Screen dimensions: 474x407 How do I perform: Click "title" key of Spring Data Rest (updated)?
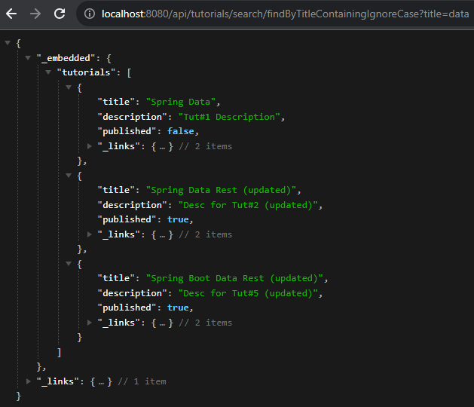click(x=116, y=190)
